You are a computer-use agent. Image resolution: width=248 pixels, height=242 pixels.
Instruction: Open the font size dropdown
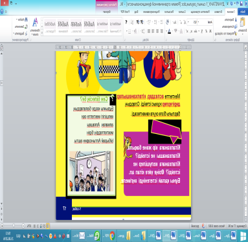tap(192, 22)
